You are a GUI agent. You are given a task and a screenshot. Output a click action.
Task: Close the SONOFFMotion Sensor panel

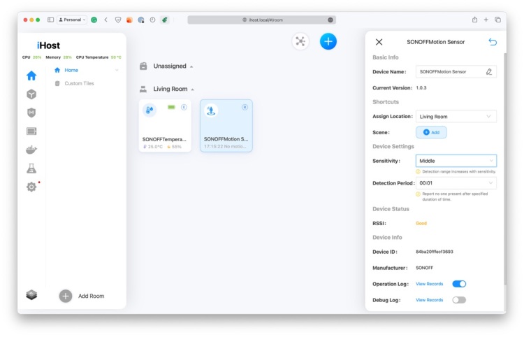point(379,42)
